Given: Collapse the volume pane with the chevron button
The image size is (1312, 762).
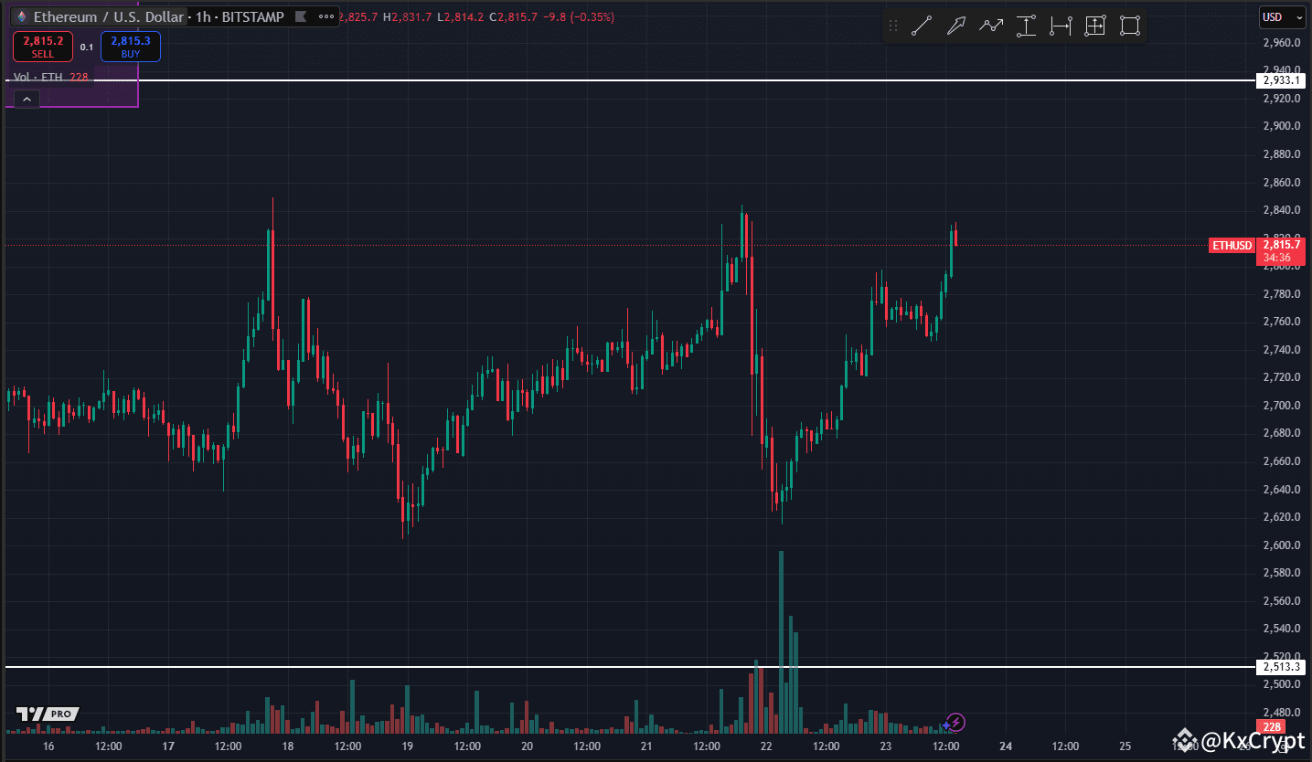Looking at the screenshot, I should click(26, 99).
